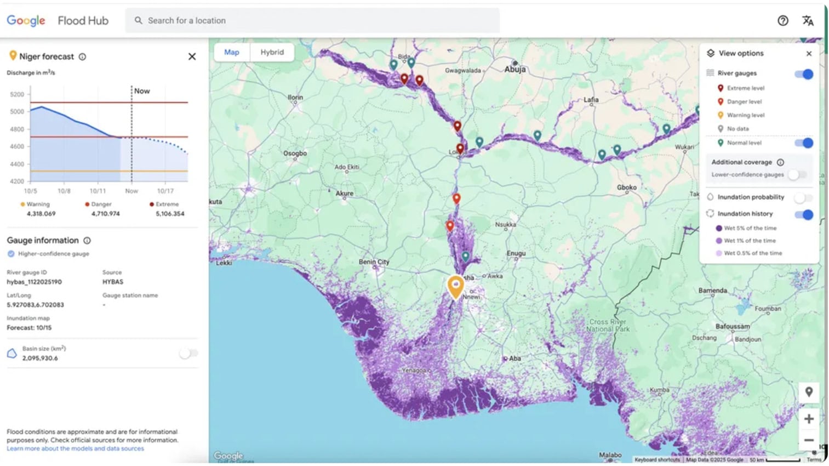Click the Niger forecast info icon

82,56
